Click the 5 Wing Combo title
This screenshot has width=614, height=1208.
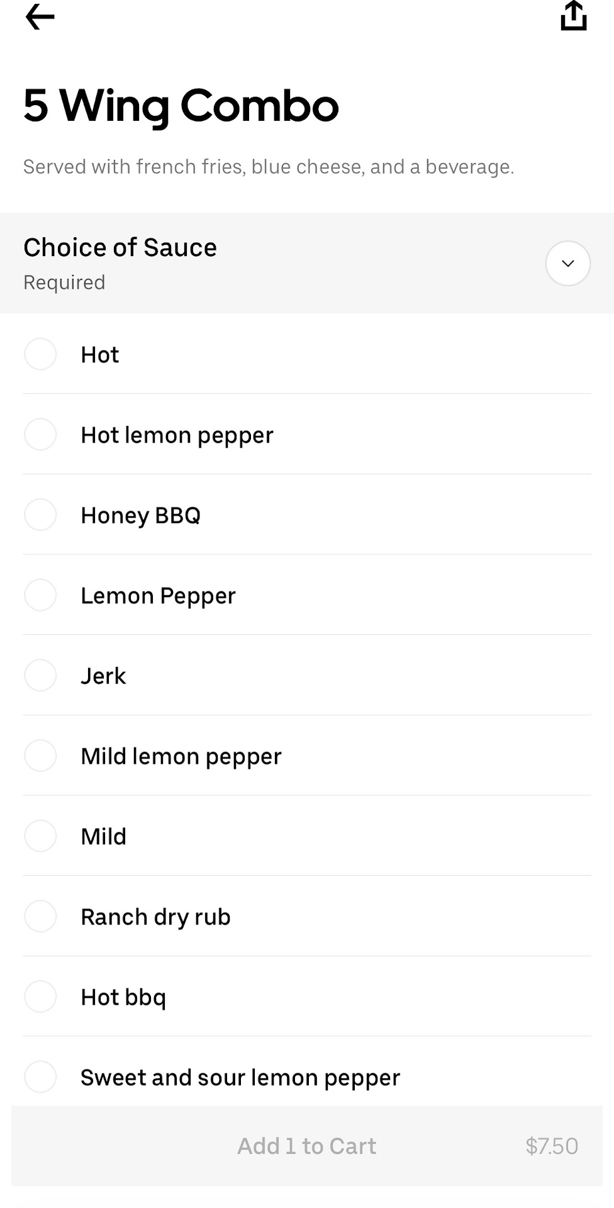coord(181,106)
